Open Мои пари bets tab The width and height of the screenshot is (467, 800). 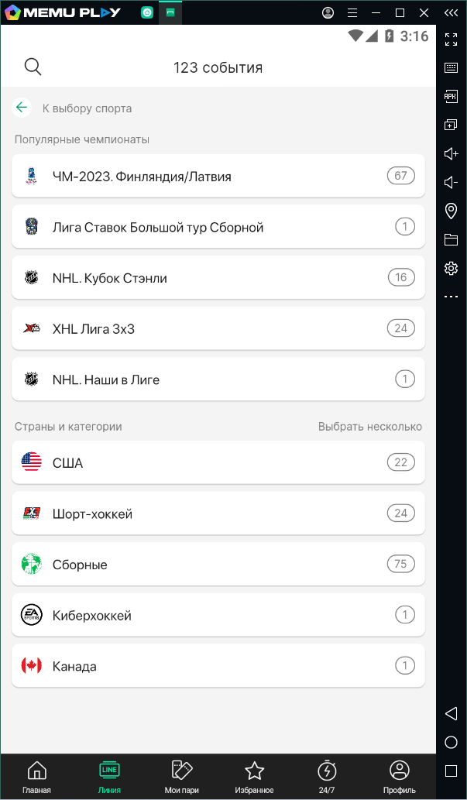point(182,777)
